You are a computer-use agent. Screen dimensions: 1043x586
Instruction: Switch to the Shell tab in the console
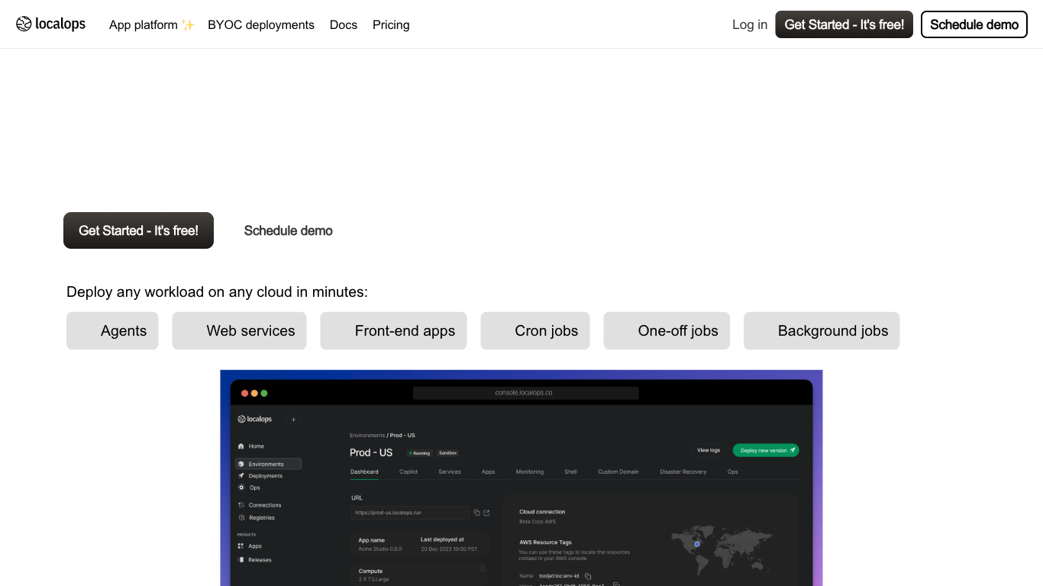tap(571, 472)
